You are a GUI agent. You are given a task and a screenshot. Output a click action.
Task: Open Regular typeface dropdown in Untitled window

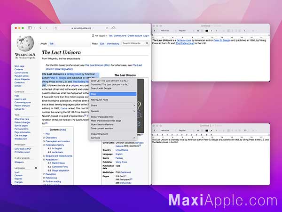[x=185, y=31]
